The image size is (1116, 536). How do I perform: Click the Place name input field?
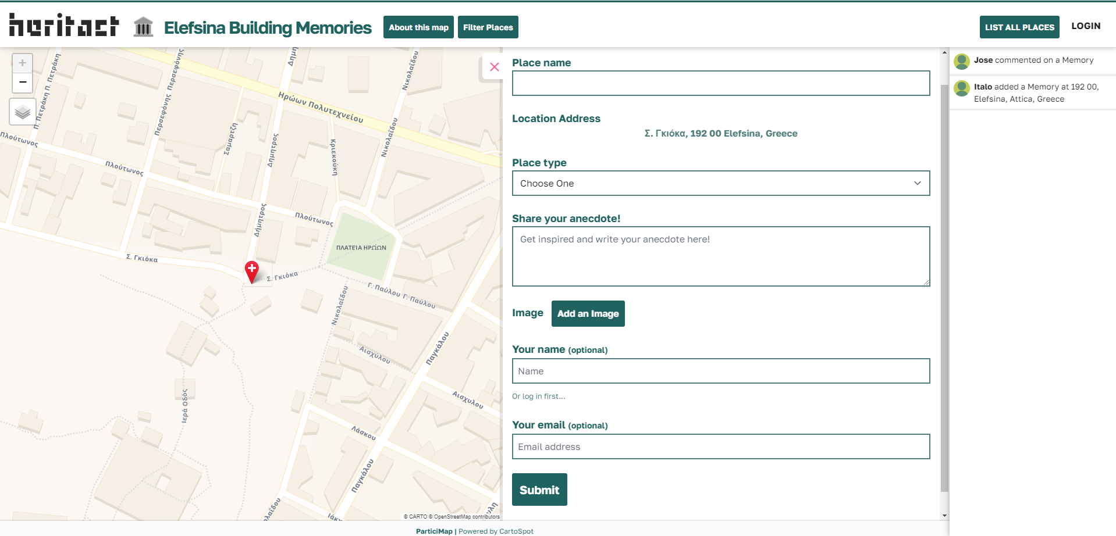(x=720, y=83)
